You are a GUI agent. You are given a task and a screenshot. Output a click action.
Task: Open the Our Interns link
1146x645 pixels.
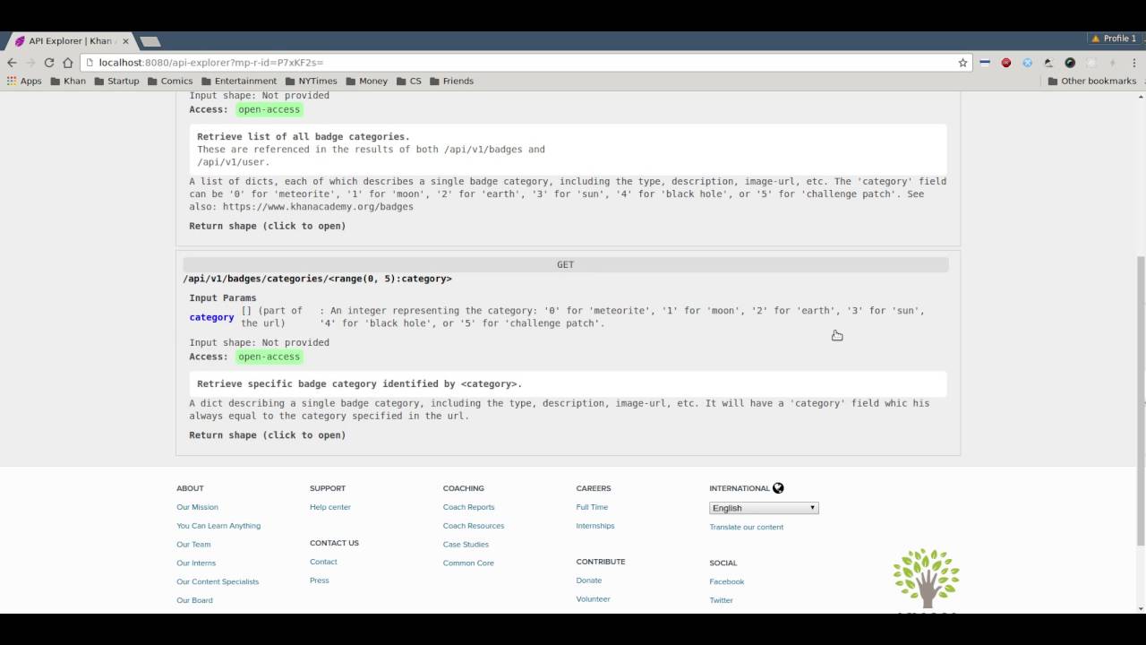click(x=196, y=563)
